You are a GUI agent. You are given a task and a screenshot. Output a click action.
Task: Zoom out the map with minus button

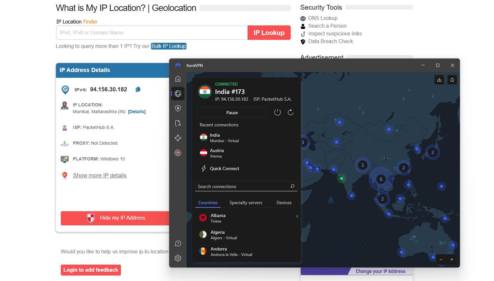coord(441,259)
